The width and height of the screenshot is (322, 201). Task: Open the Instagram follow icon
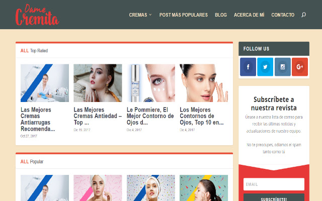point(283,67)
